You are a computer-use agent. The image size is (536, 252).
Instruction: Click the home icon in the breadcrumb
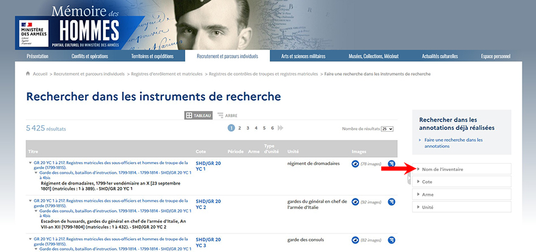(x=28, y=74)
